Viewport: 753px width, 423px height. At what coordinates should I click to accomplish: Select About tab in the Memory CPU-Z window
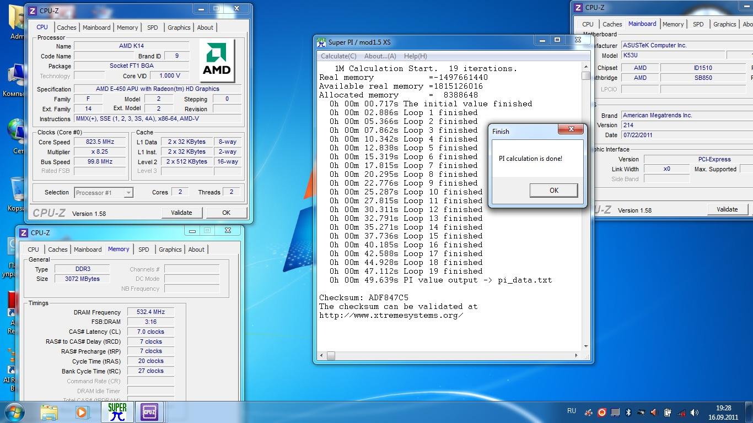[x=196, y=250]
